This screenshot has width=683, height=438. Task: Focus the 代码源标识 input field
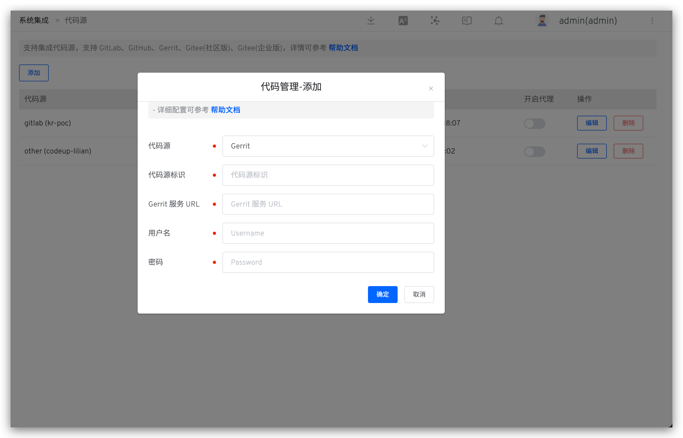(328, 175)
